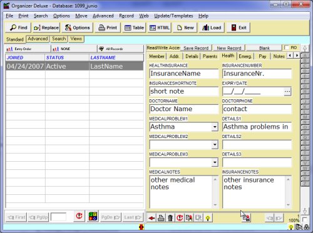313x233 pixels.
Task: Open the Parents tab
Action: click(210, 56)
